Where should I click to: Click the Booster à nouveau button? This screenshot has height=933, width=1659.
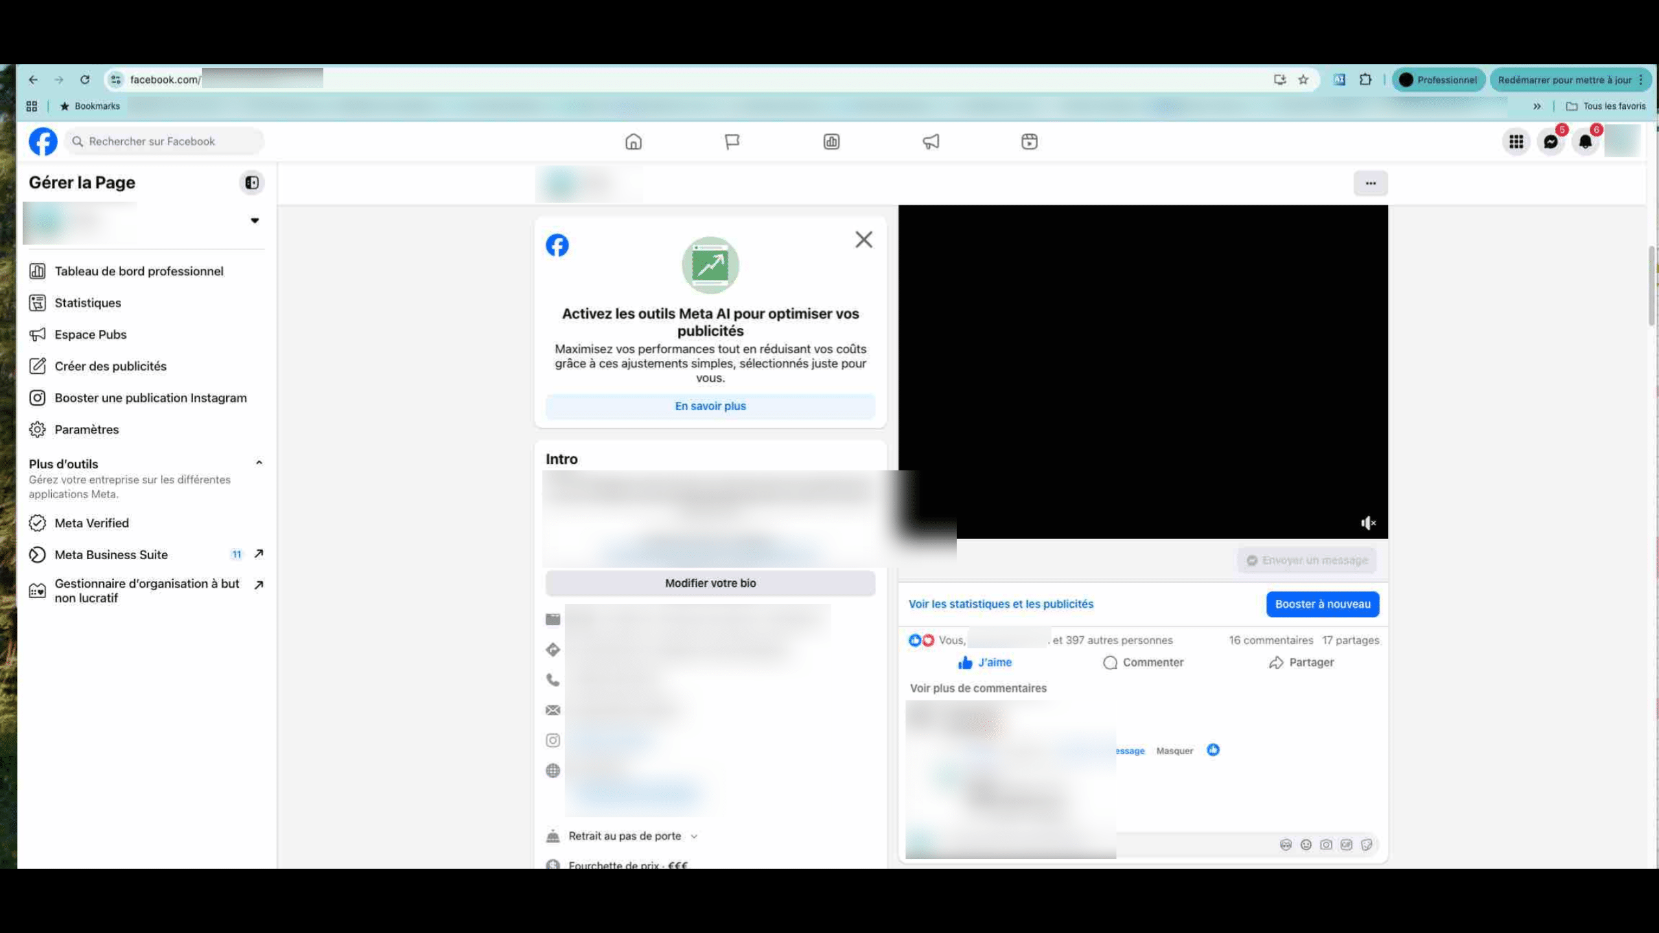coord(1322,604)
